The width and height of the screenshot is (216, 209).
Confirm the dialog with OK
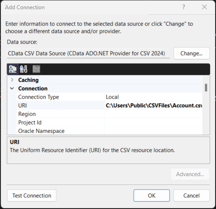(151, 196)
